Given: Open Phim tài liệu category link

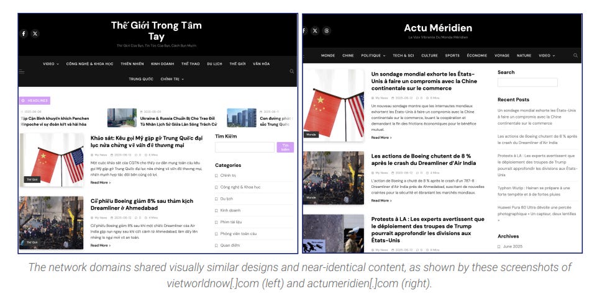Looking at the screenshot, I should pyautogui.click(x=231, y=223).
